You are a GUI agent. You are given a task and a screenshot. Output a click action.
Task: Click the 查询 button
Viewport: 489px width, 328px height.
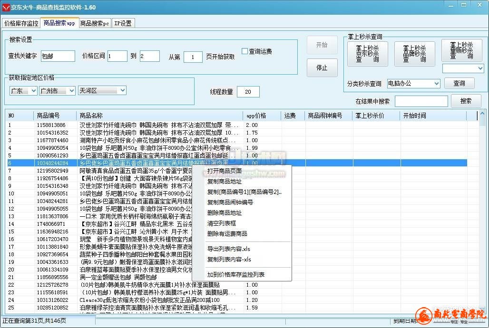459,83
